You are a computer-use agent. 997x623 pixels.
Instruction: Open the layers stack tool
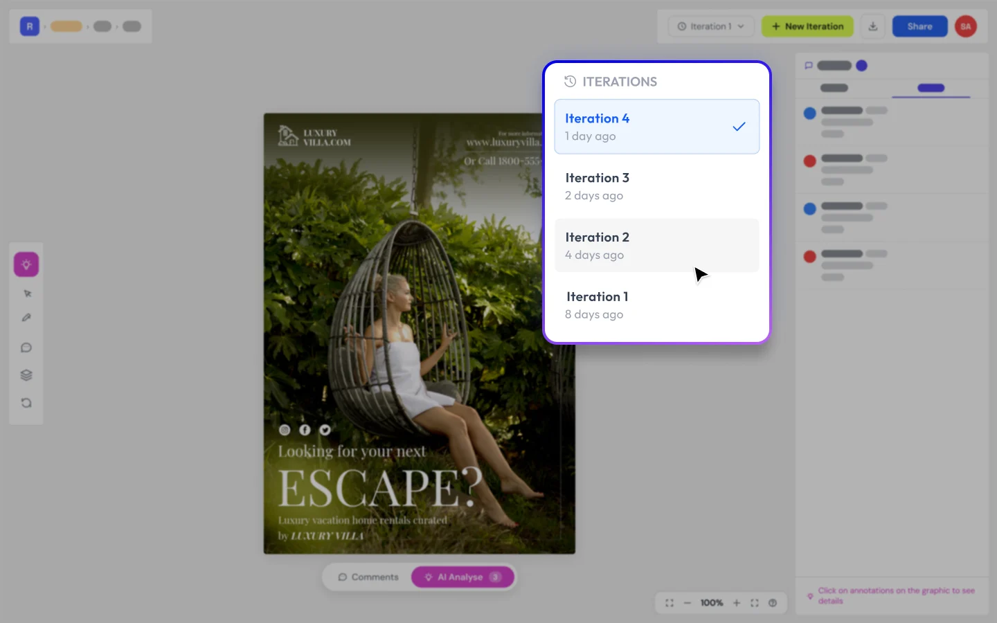click(x=26, y=375)
